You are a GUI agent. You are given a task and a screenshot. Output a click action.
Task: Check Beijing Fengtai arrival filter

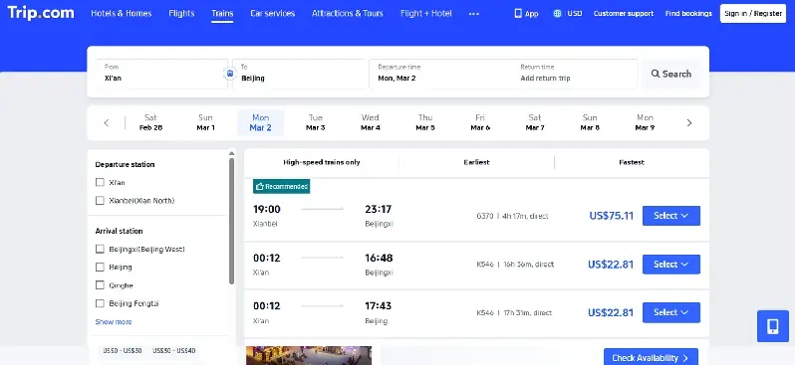point(100,303)
